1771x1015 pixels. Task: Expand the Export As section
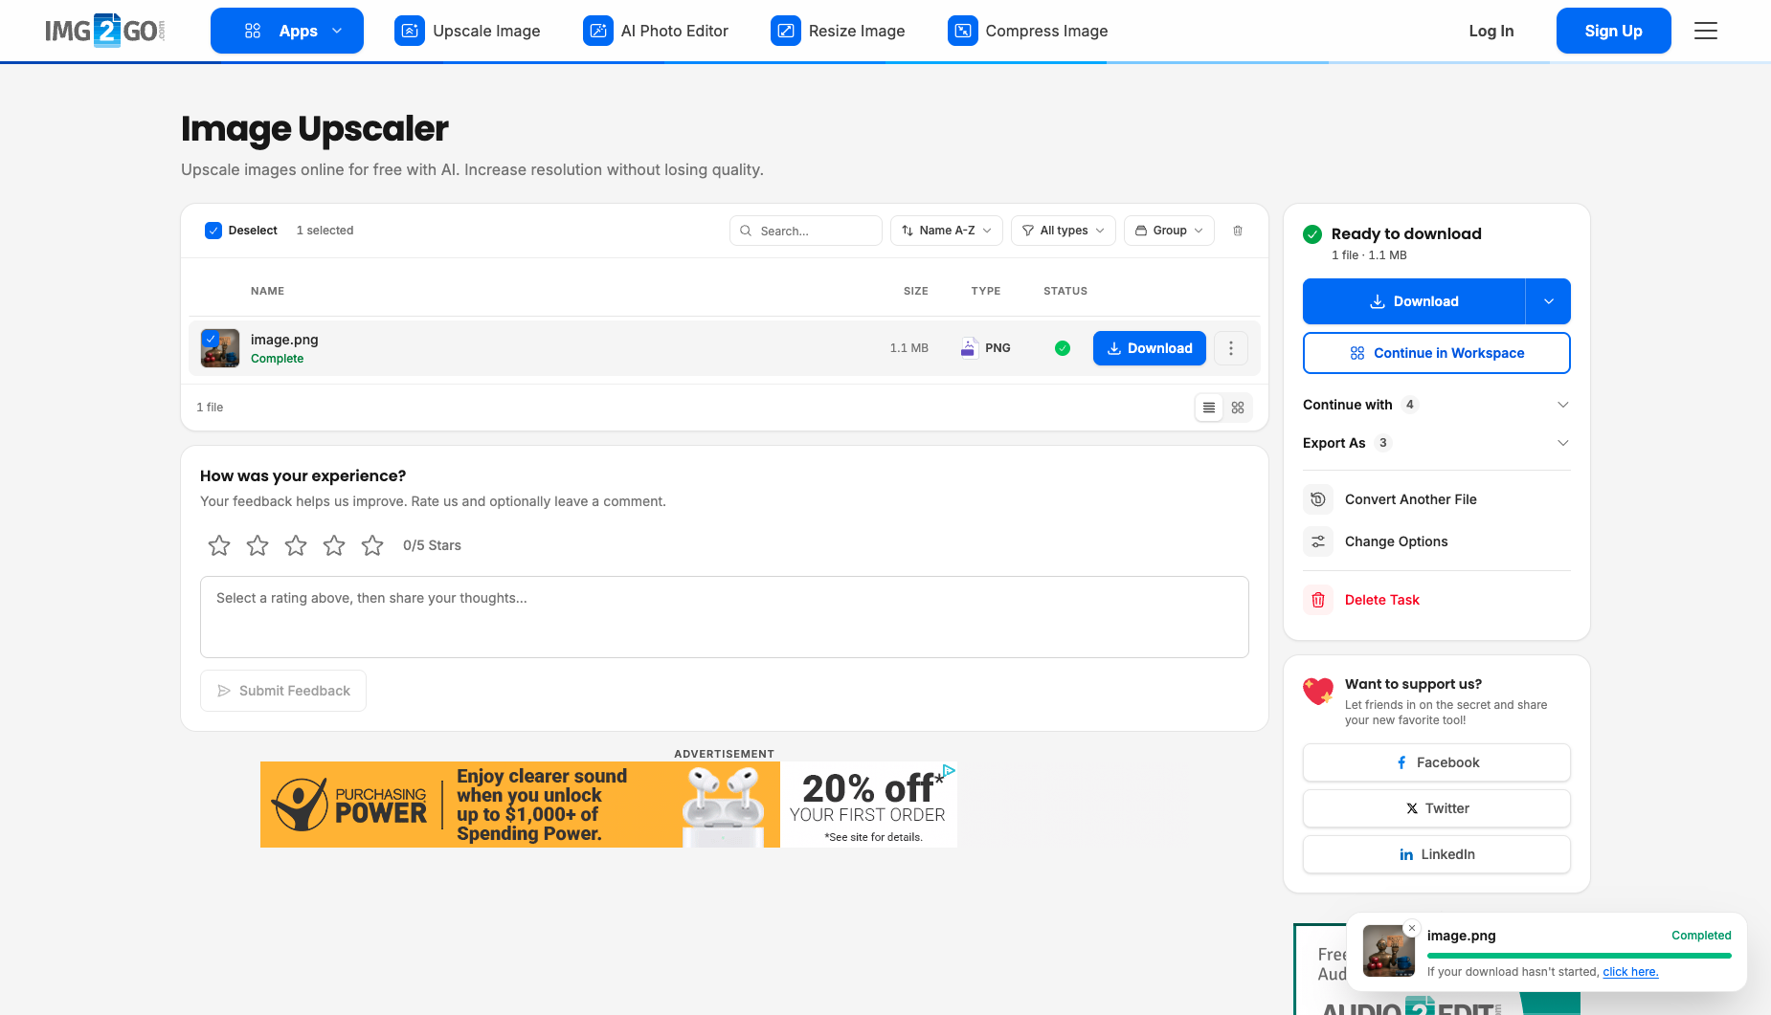[x=1436, y=443]
